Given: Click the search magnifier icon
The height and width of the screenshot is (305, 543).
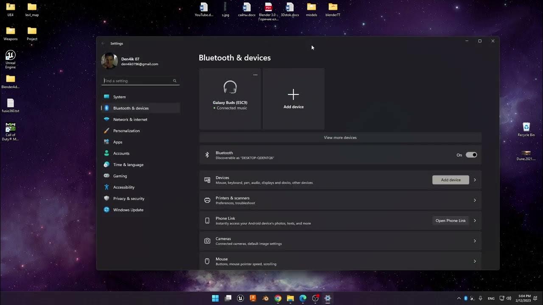Looking at the screenshot, I should pos(174,80).
